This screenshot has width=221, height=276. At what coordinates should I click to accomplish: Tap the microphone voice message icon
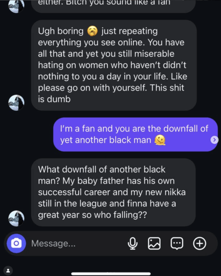(x=133, y=243)
